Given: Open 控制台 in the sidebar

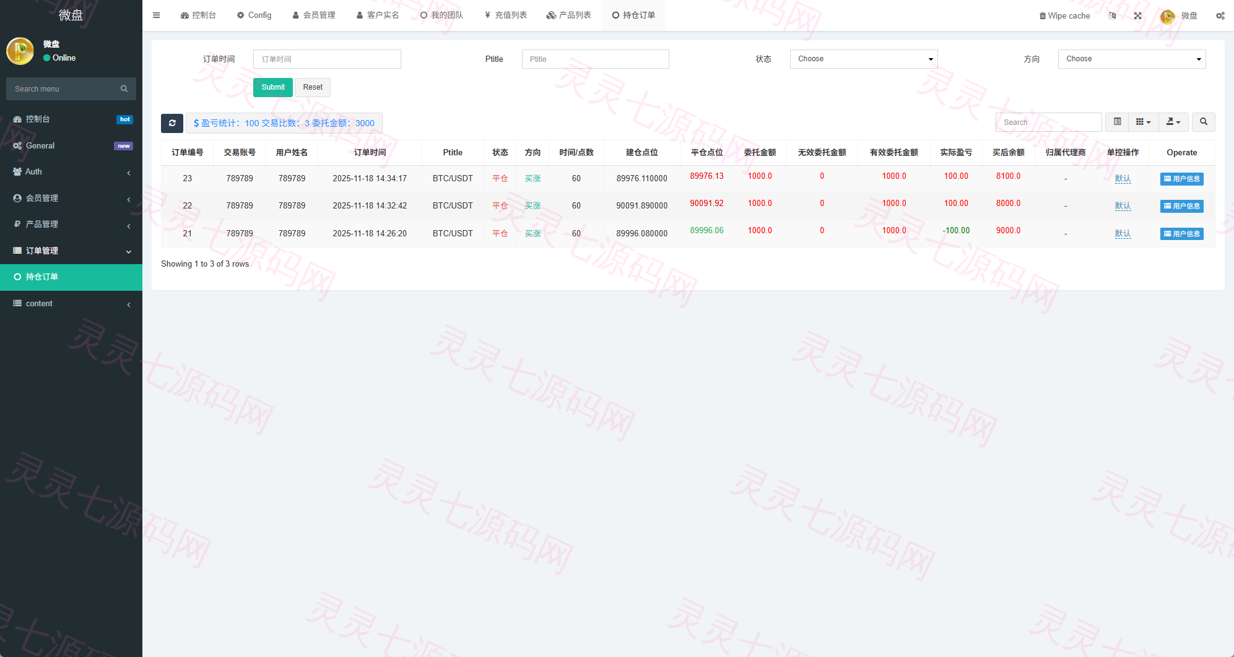Looking at the screenshot, I should pyautogui.click(x=71, y=119).
